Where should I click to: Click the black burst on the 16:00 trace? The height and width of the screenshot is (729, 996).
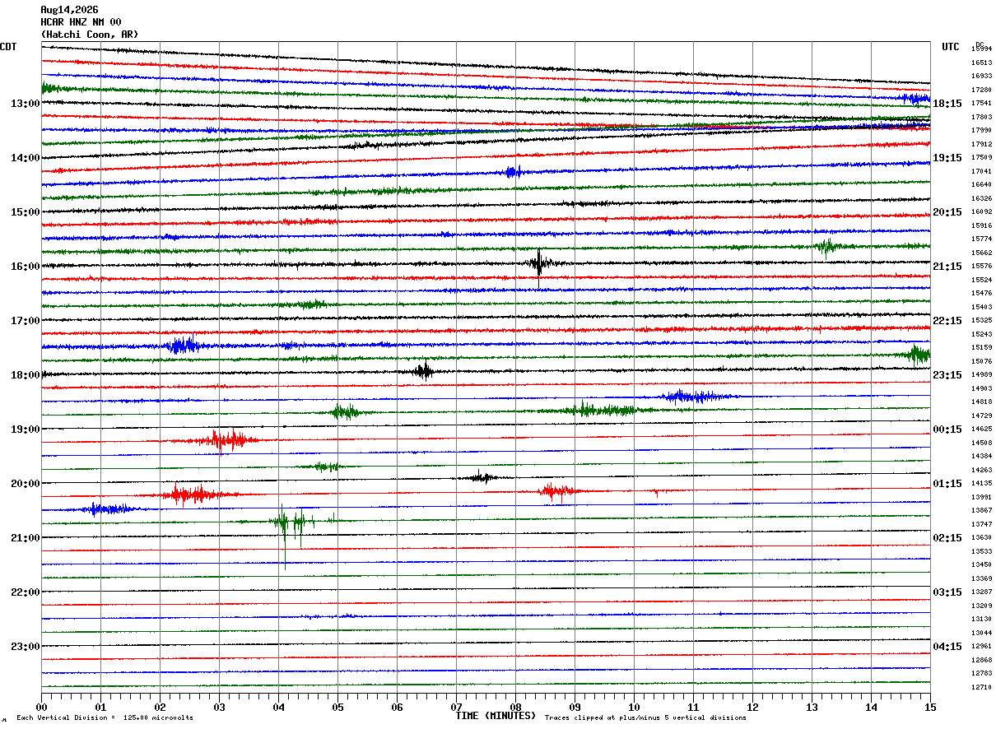click(539, 263)
